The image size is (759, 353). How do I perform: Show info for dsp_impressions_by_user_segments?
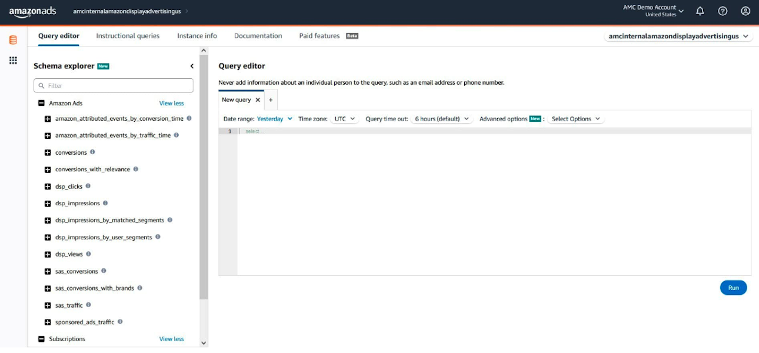click(158, 237)
